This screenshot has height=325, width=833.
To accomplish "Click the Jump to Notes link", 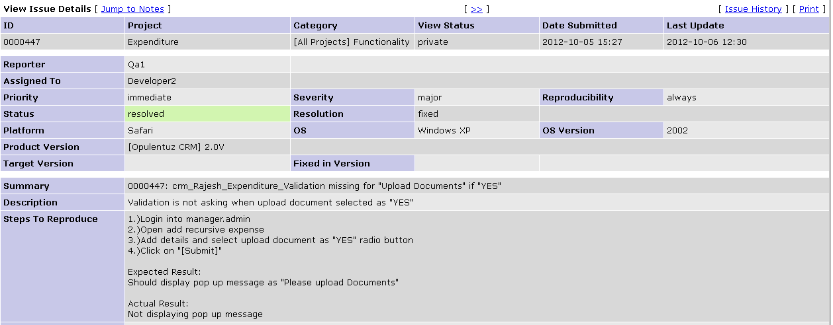I will [x=132, y=9].
